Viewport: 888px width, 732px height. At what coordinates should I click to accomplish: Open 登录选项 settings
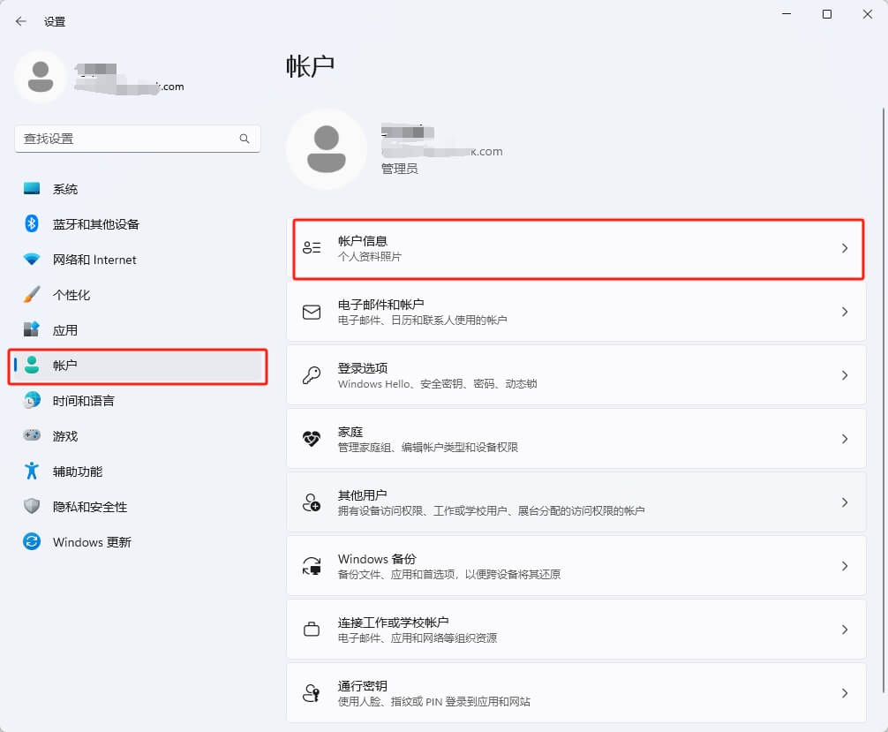pos(576,374)
